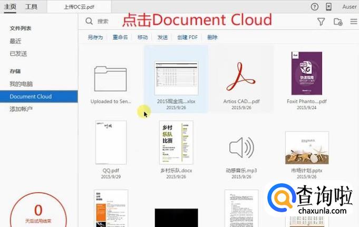
Task: Select the orange document thumbnail in bottom row
Action: point(111,208)
